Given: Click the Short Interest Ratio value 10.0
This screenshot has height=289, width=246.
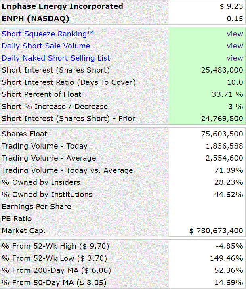Looking at the screenshot, I should (235, 82).
